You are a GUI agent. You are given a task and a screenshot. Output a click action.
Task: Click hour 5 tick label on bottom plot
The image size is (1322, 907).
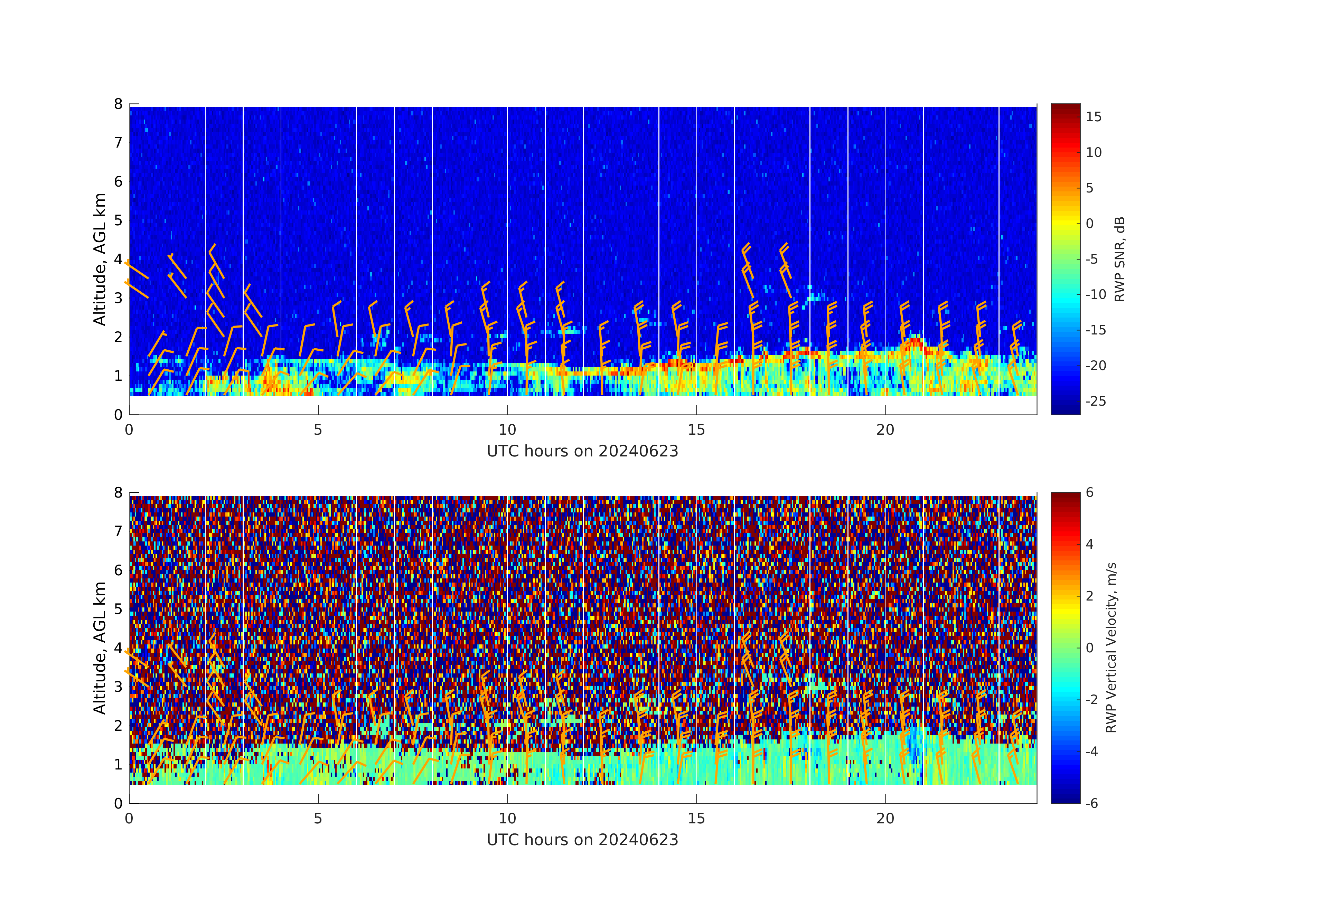click(x=318, y=819)
